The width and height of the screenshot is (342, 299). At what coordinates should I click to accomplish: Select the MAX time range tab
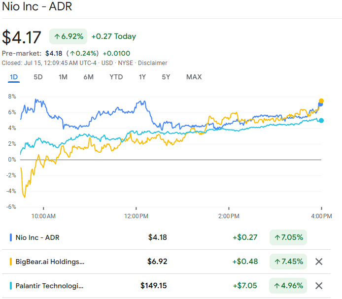(x=194, y=77)
